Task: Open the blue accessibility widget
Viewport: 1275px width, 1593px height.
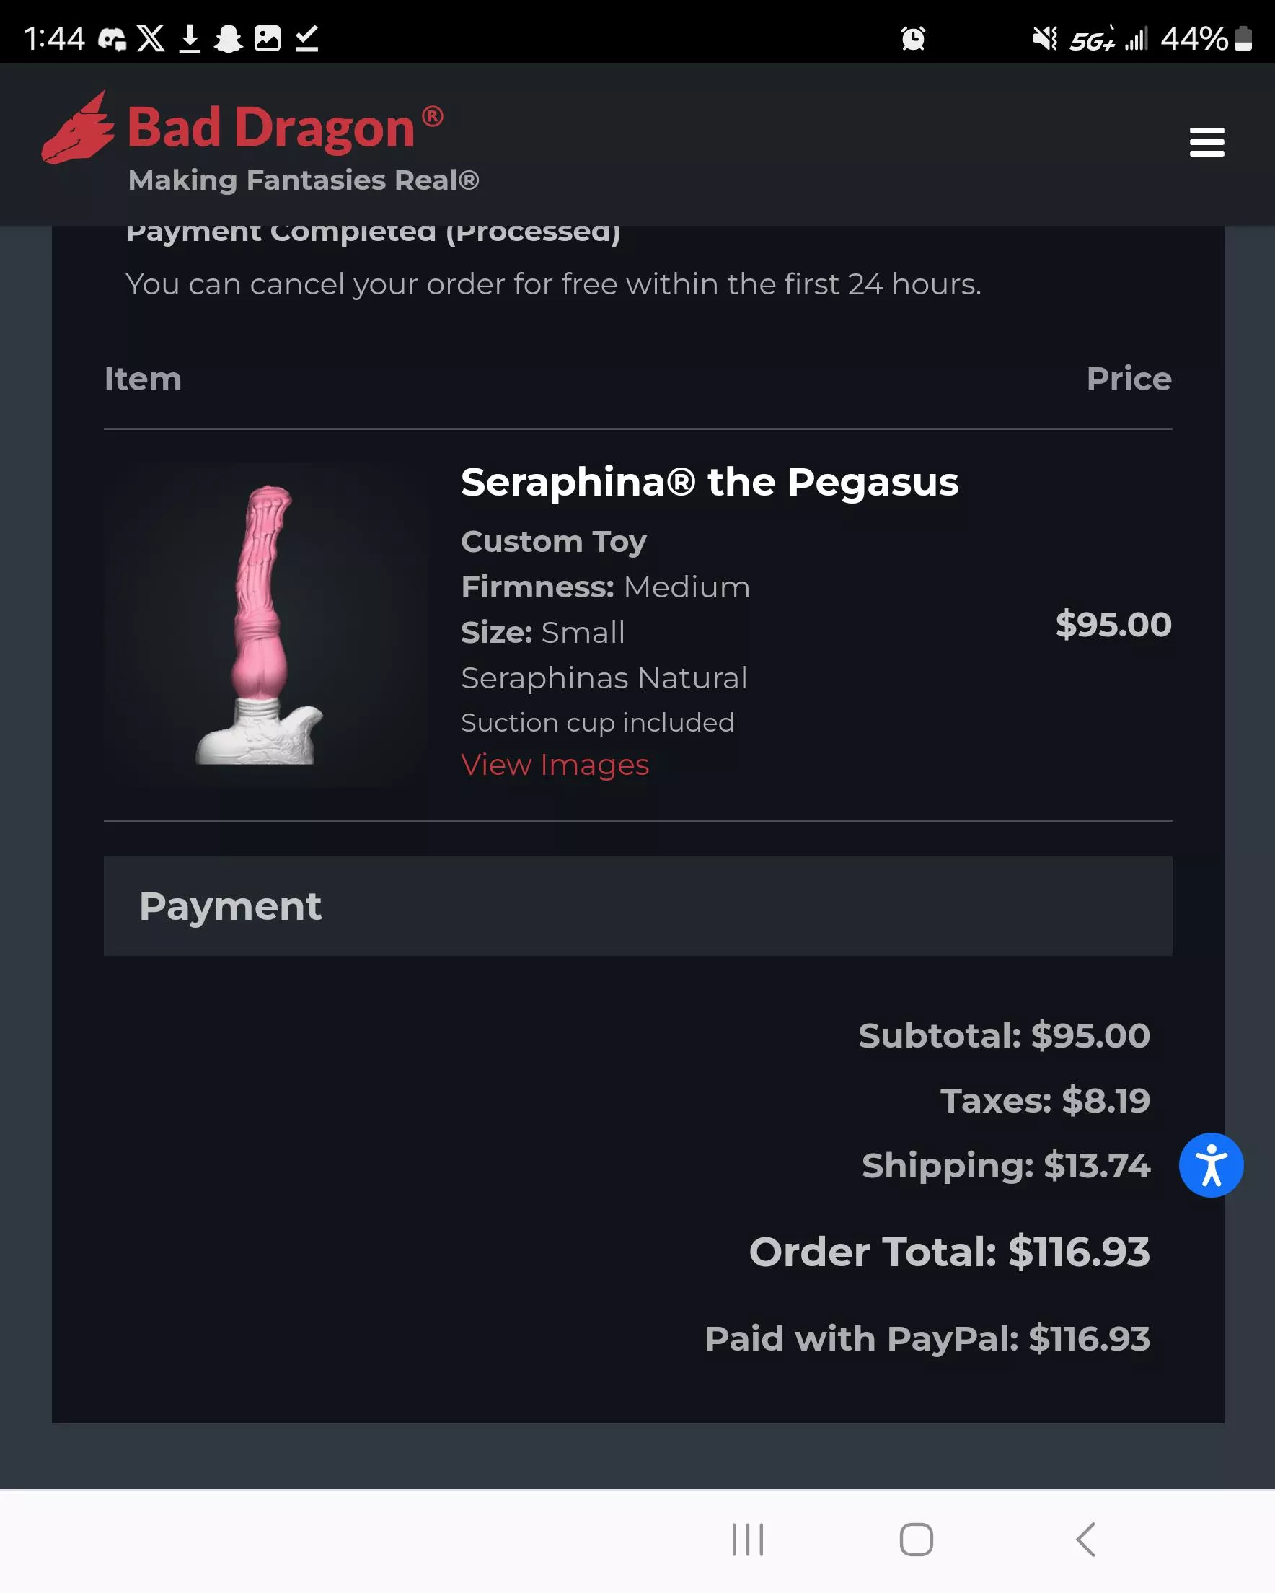Action: coord(1212,1164)
